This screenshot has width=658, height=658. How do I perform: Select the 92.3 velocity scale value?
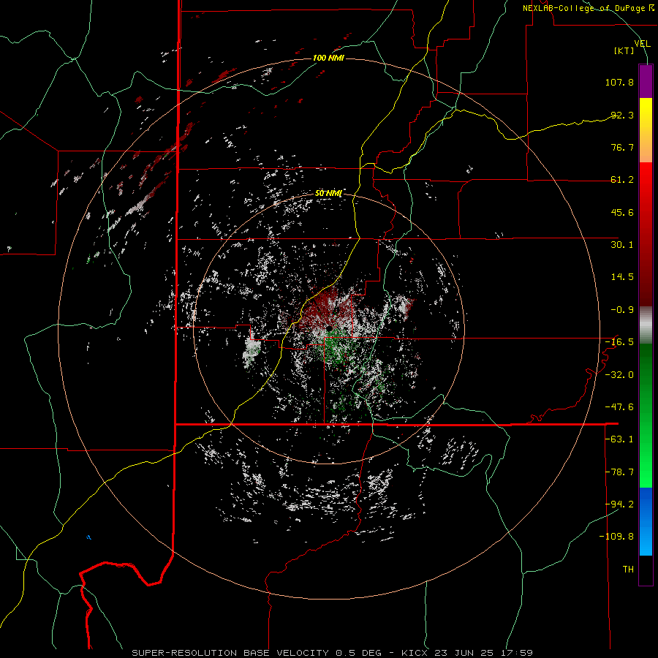click(x=622, y=115)
